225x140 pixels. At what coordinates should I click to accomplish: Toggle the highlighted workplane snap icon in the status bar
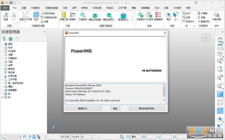[34, 136]
